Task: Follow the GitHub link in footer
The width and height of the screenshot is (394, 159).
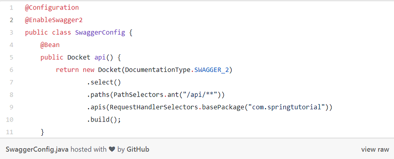Action: tap(138, 150)
